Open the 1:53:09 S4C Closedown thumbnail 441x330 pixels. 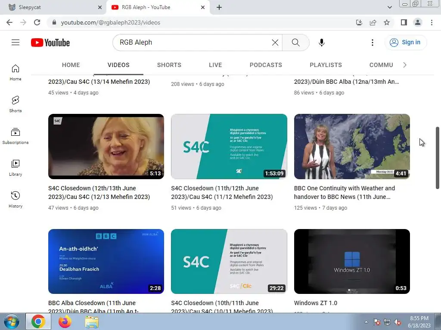click(229, 147)
